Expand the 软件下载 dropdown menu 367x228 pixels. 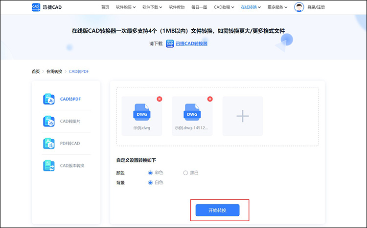(x=152, y=7)
